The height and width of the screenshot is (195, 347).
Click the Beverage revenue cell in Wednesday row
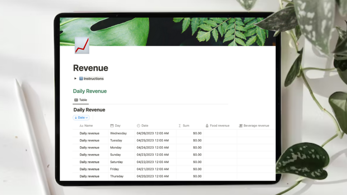point(256,133)
